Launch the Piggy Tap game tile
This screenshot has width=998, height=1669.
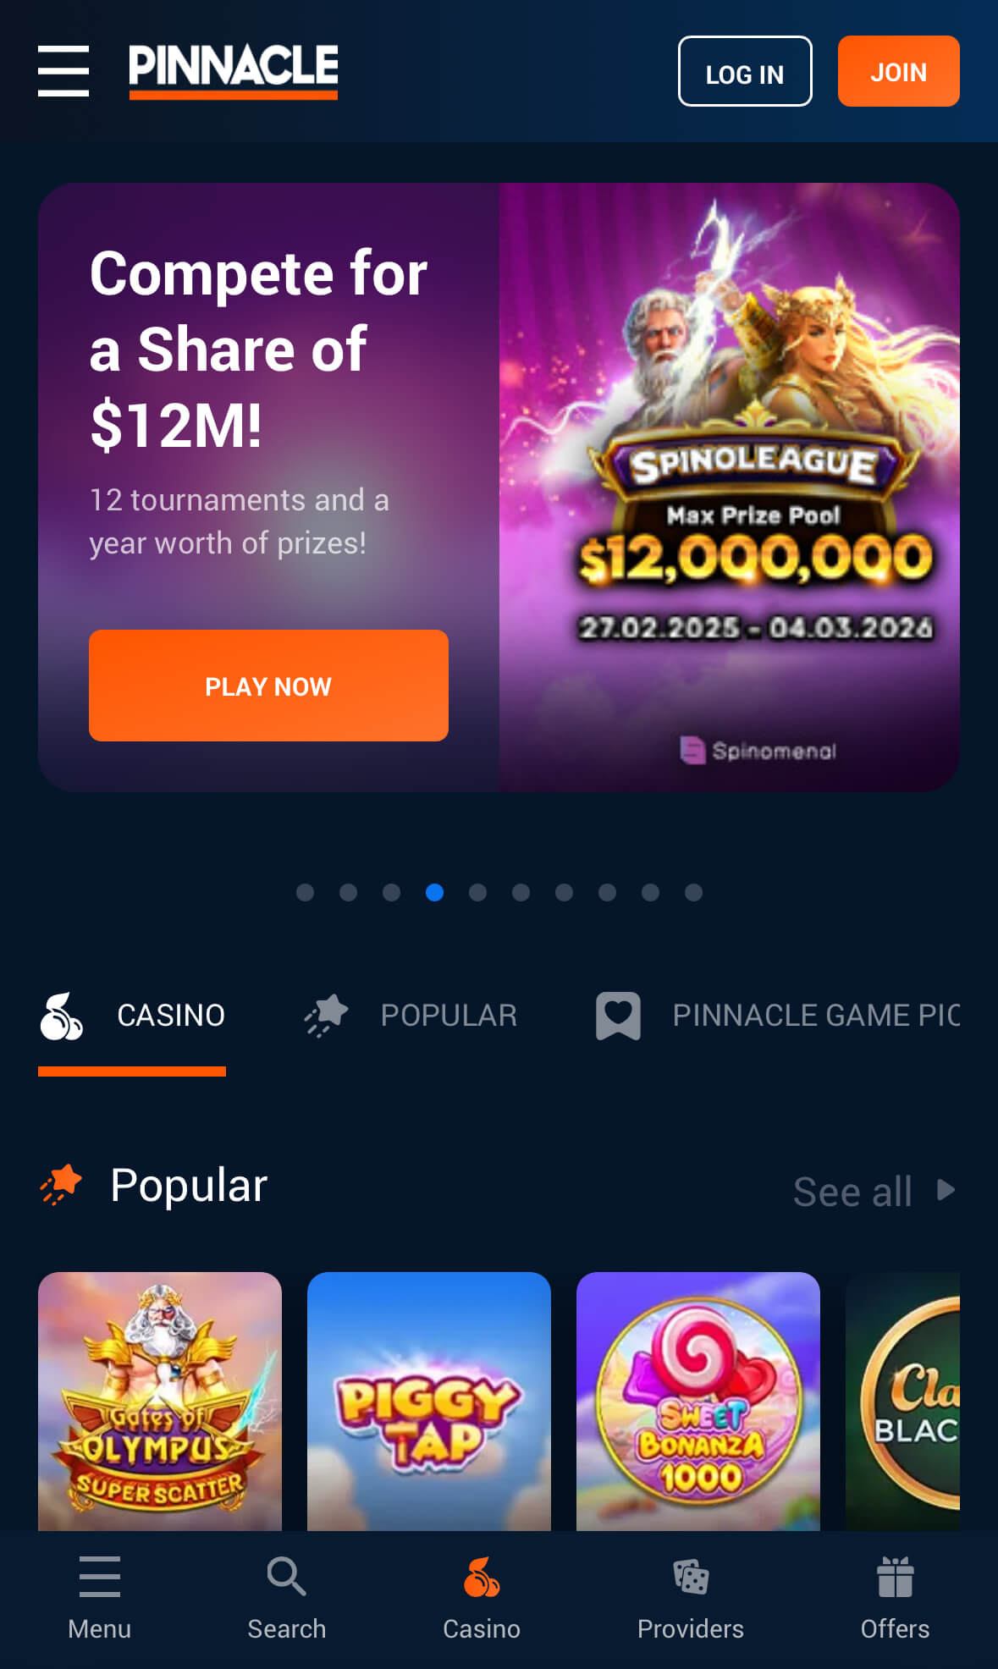(x=429, y=1402)
